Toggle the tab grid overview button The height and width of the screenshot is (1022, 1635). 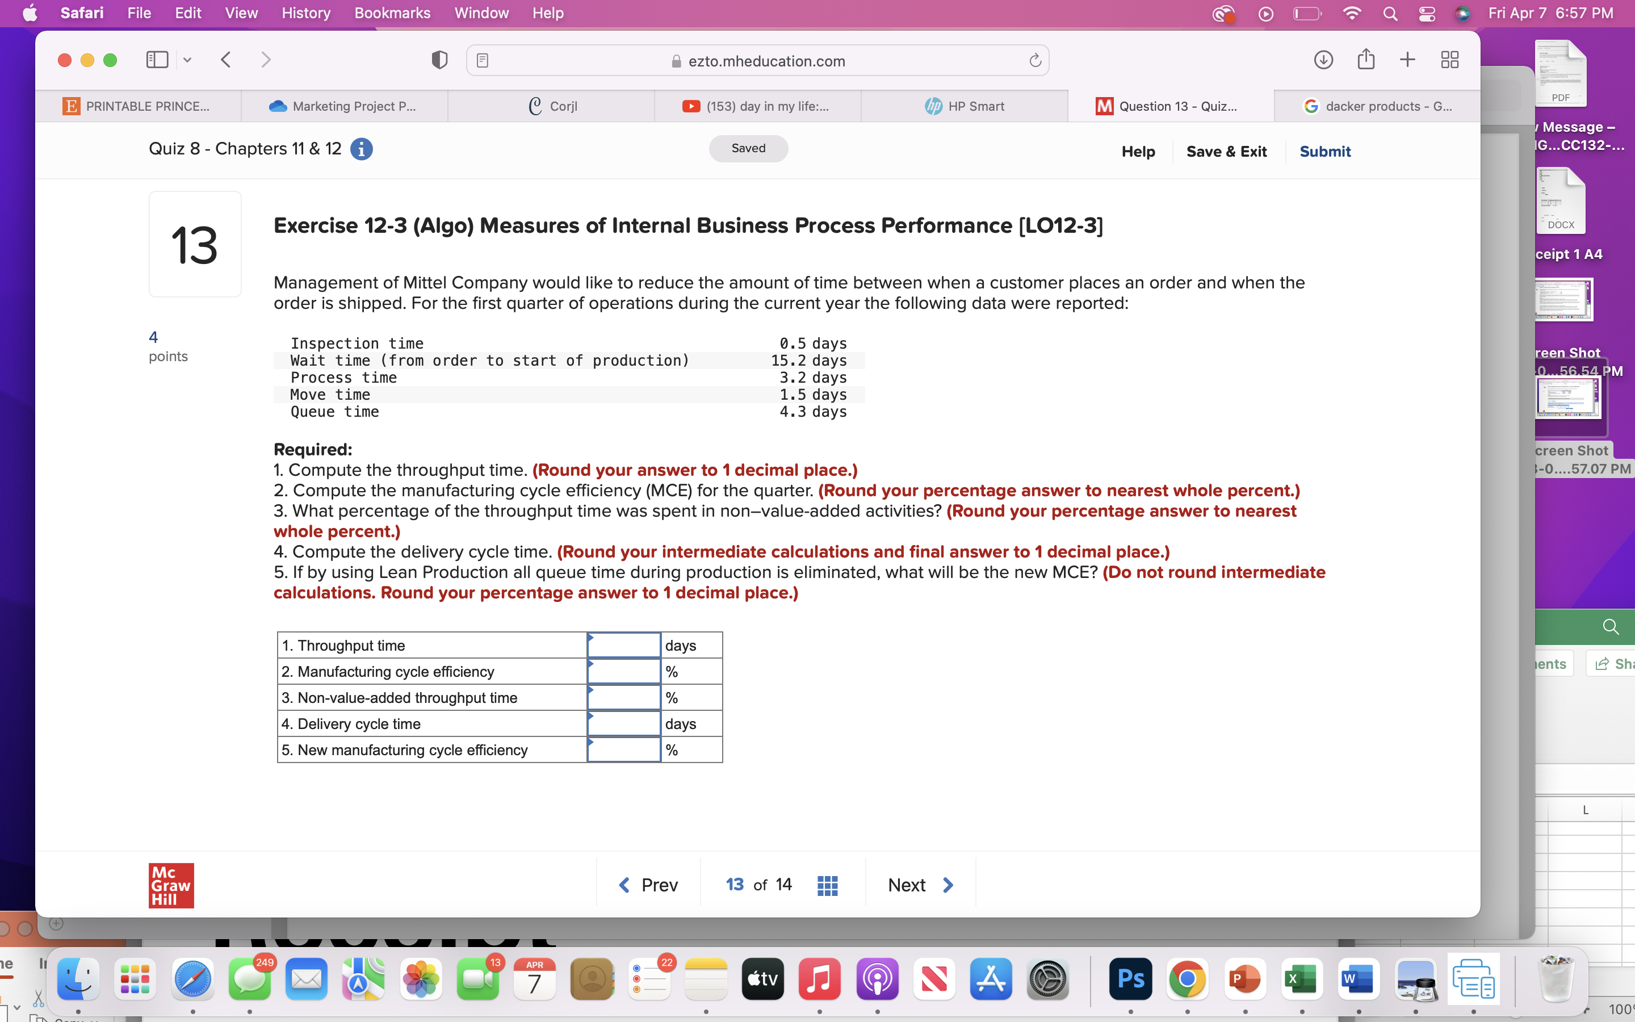[x=1449, y=60]
